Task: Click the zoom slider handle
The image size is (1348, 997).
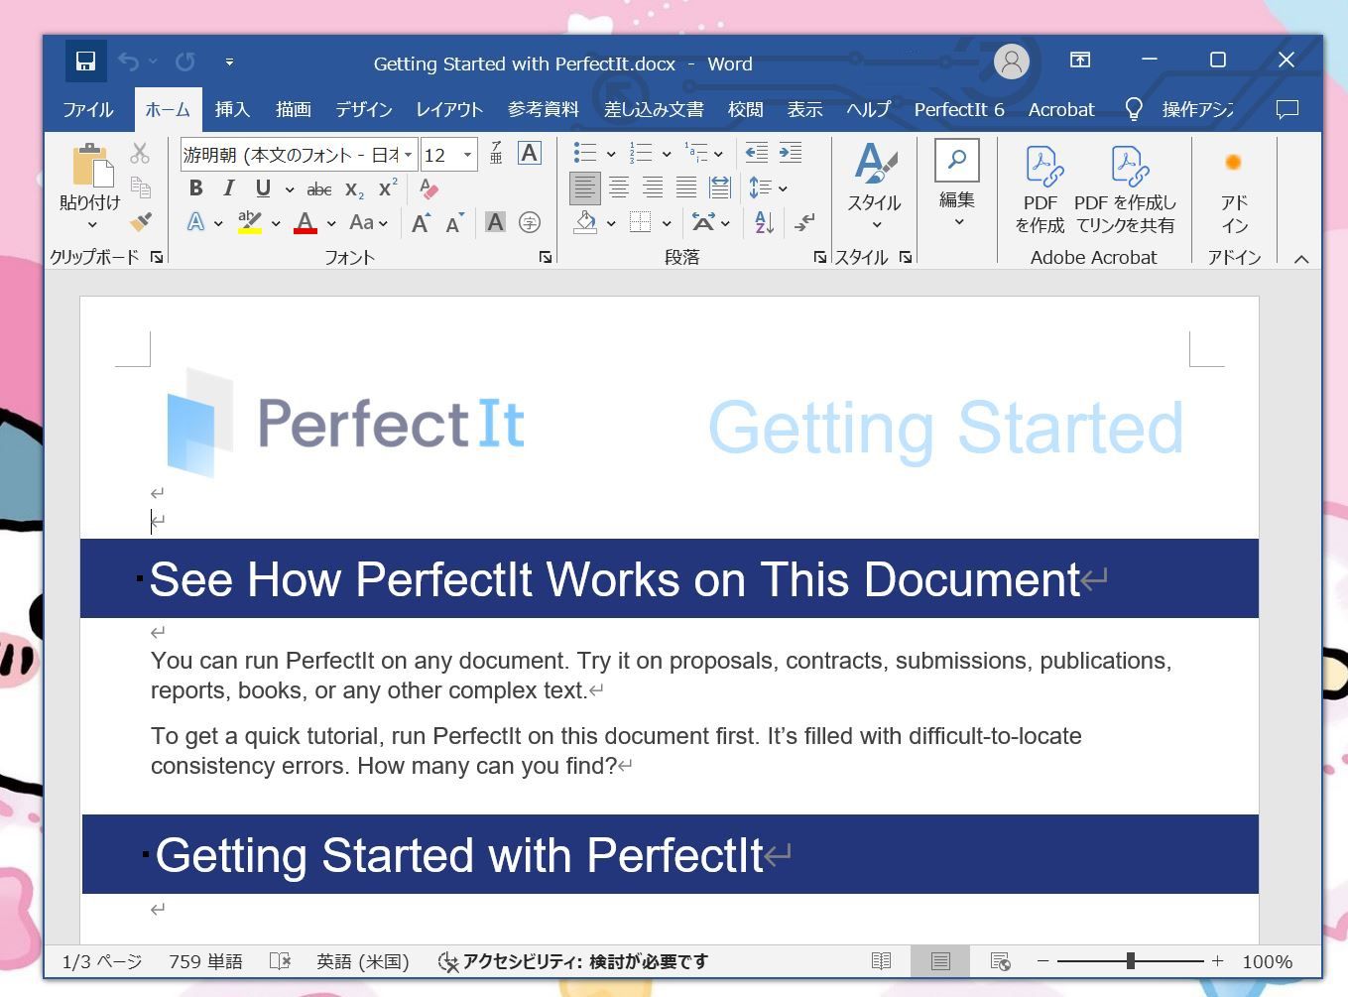Action: tap(1130, 960)
